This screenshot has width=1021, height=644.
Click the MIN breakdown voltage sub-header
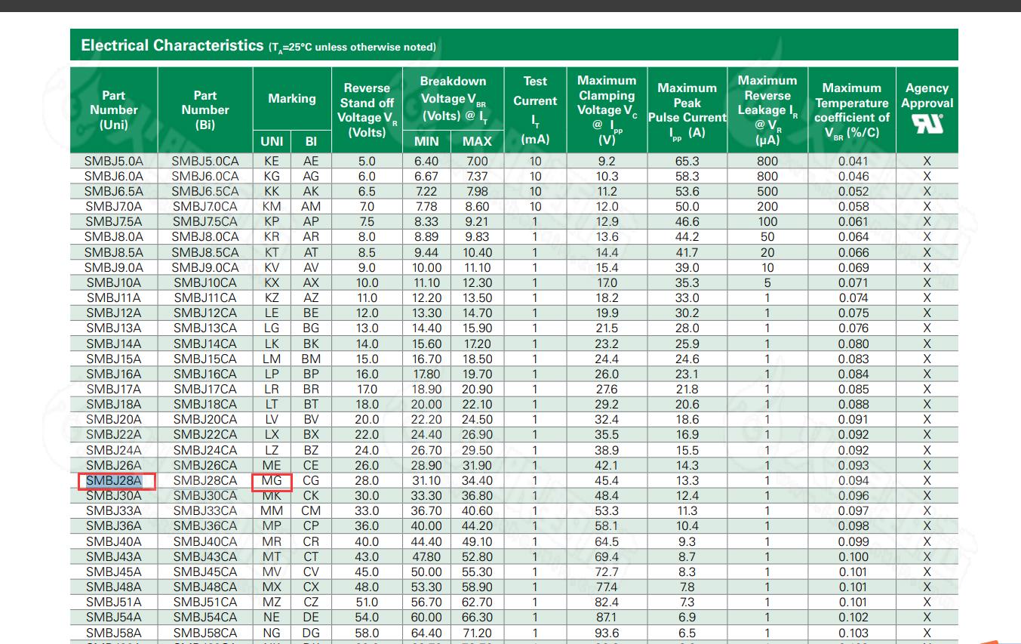426,141
